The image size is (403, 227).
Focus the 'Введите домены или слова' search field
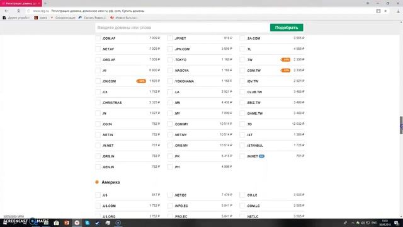(183, 28)
